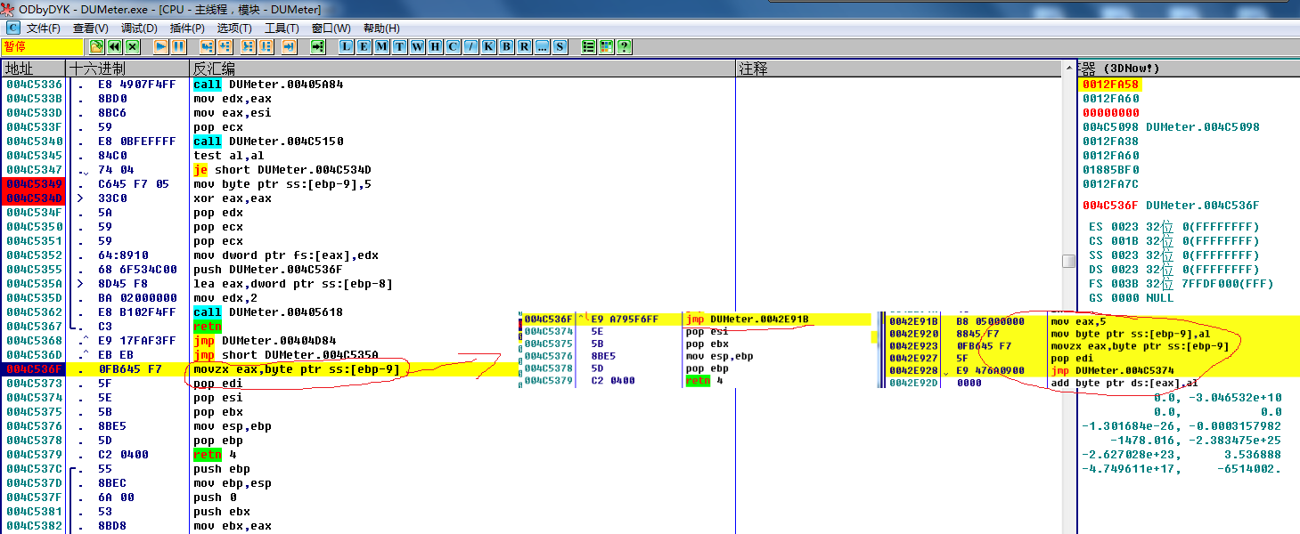Select the red 00000000 register value
The width and height of the screenshot is (1300, 534).
1111,113
